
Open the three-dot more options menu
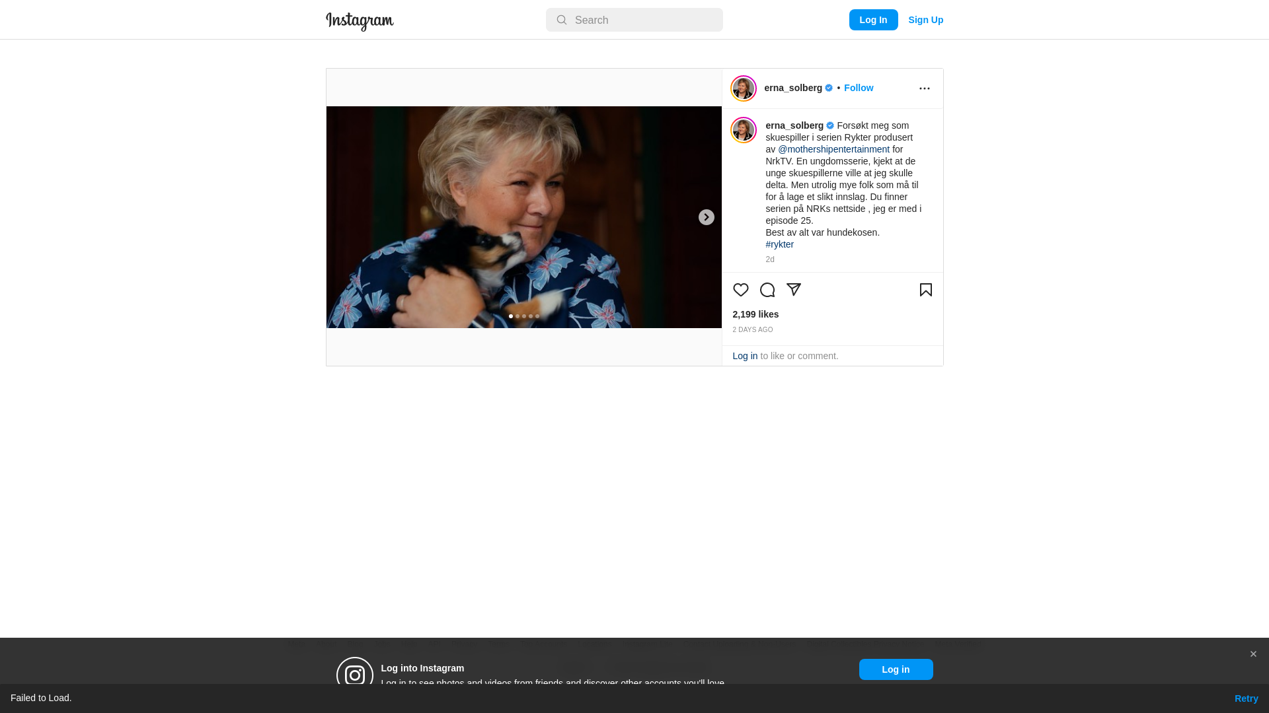coord(924,88)
